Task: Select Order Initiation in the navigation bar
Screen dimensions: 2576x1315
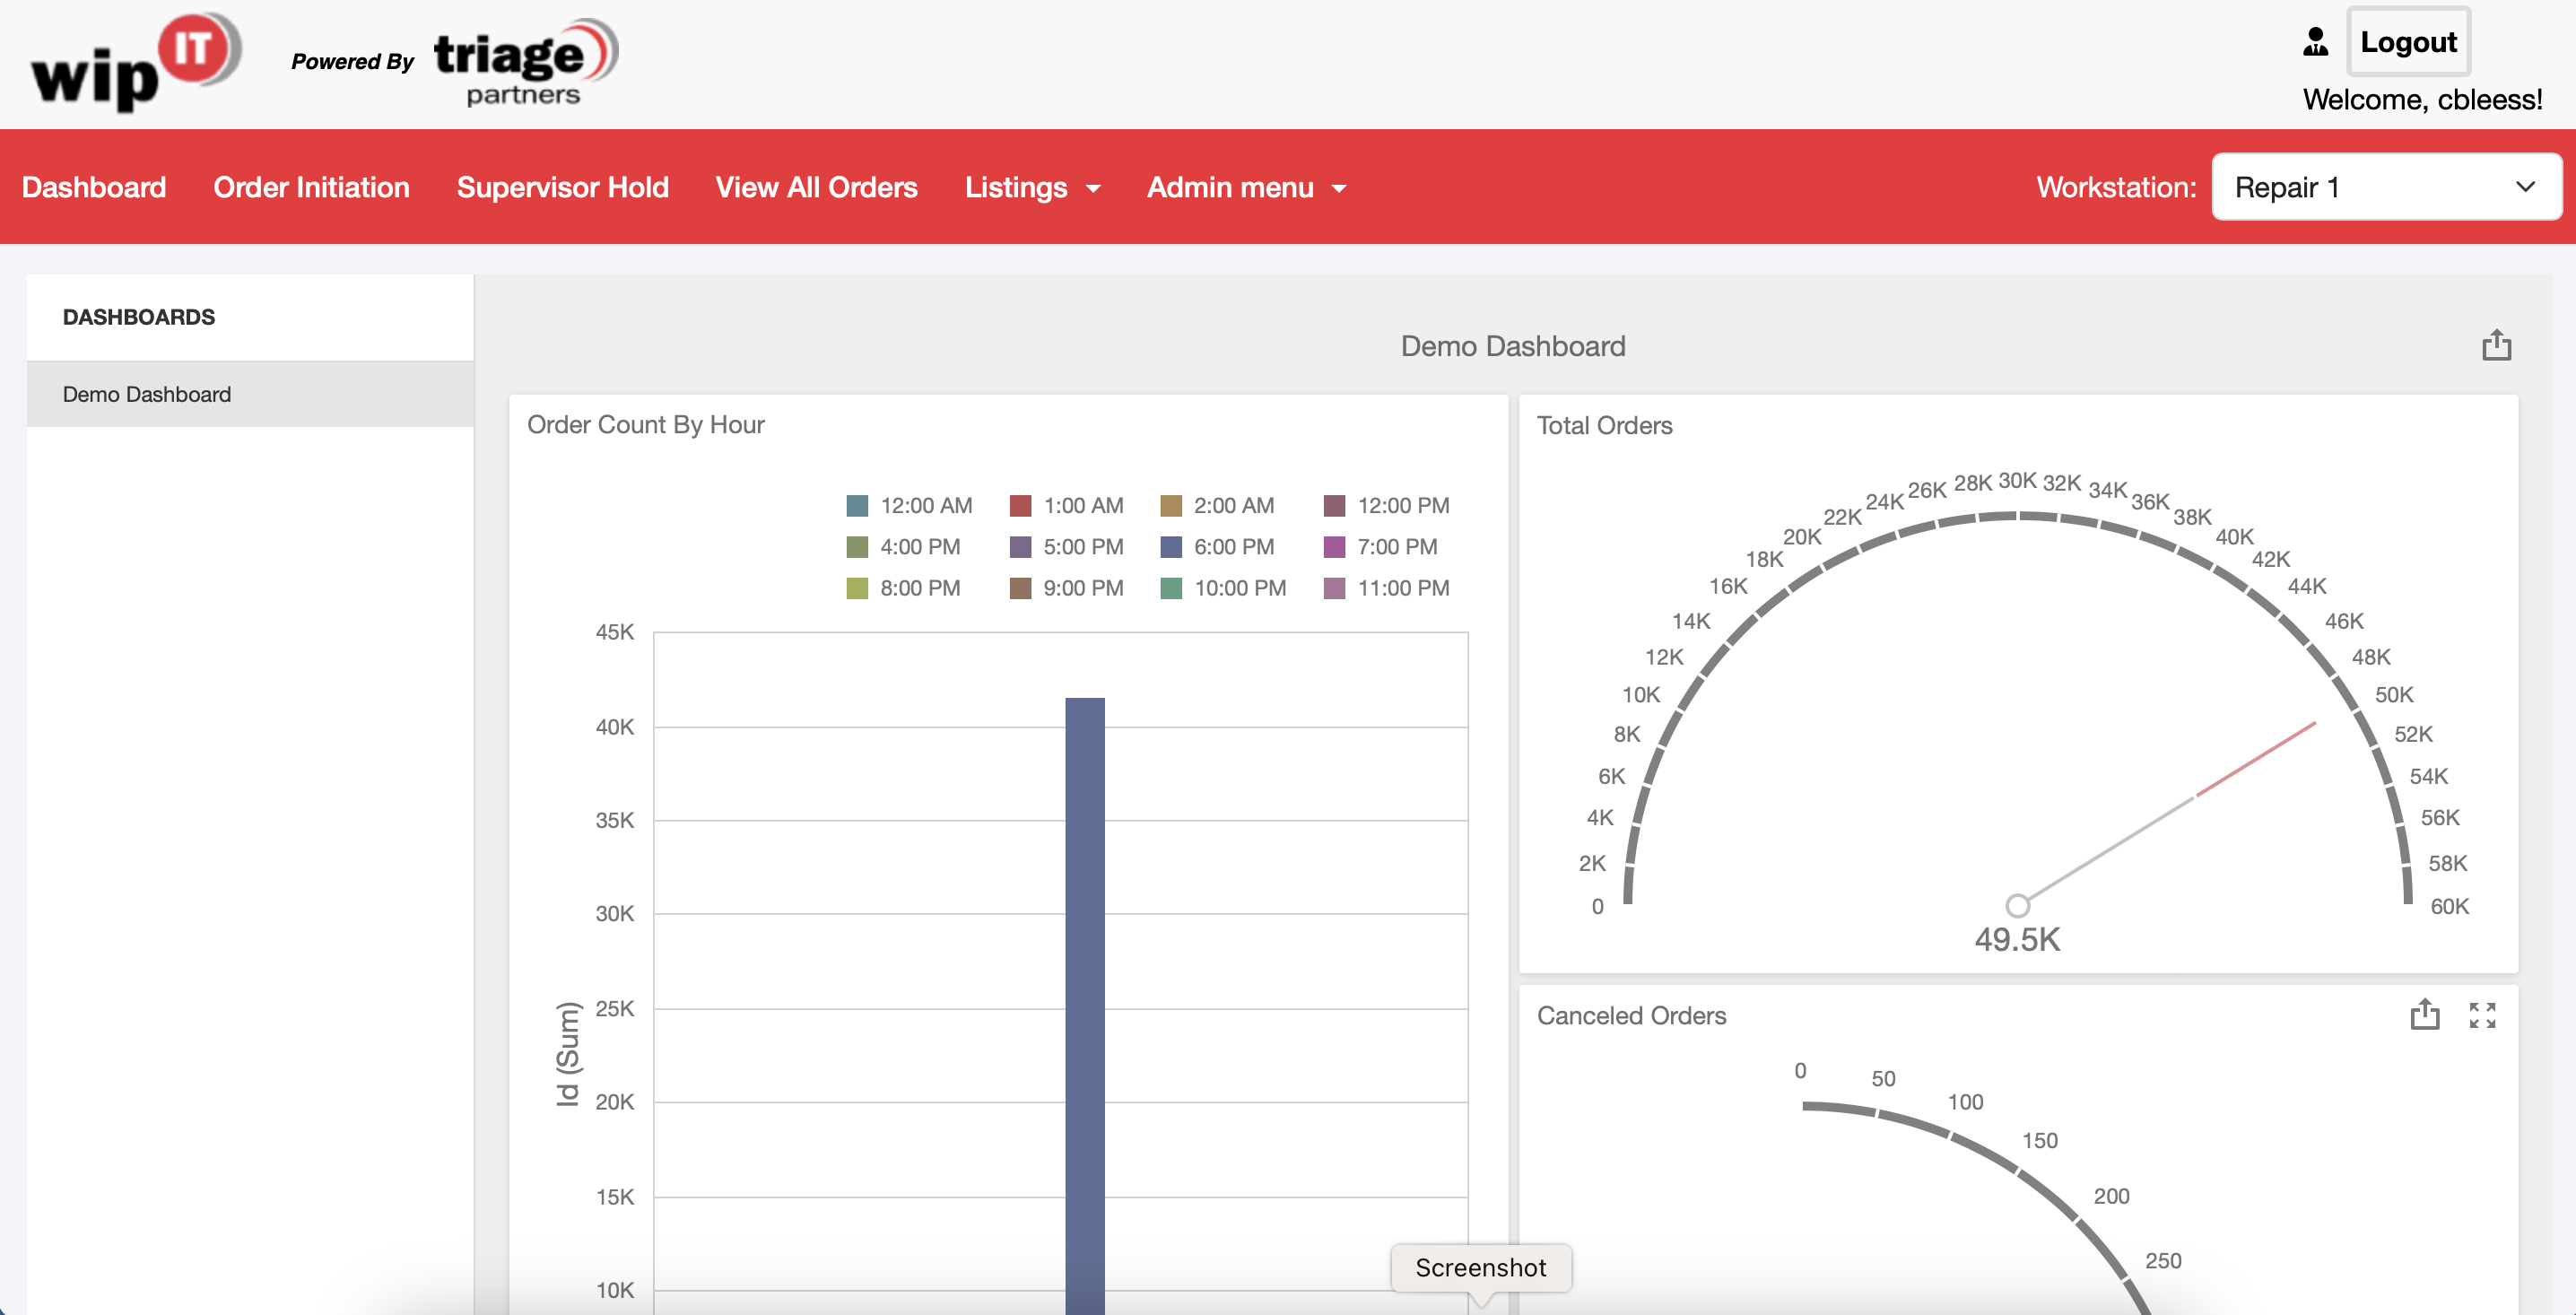Action: click(311, 187)
